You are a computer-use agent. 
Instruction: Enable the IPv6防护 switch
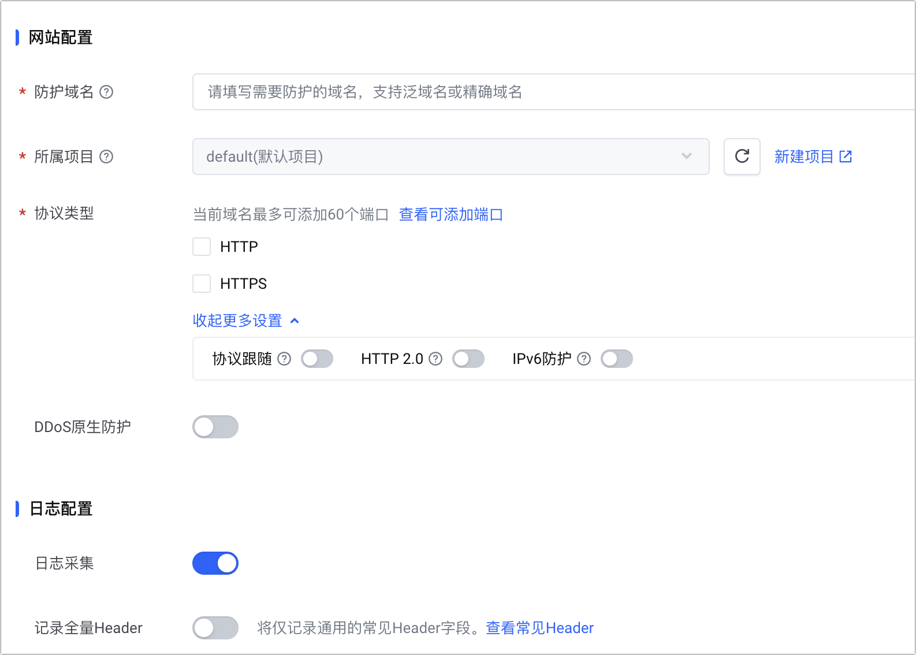click(x=617, y=359)
